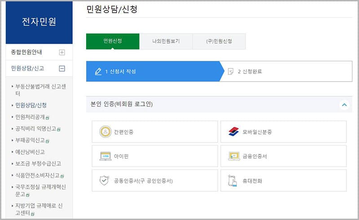
Task: Click the 공동인증서 shield icon
Action: 104,181
